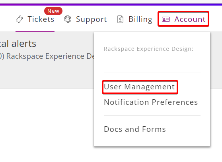222x162 pixels.
Task: Click the red New badge above Tickets
Action: click(x=53, y=11)
